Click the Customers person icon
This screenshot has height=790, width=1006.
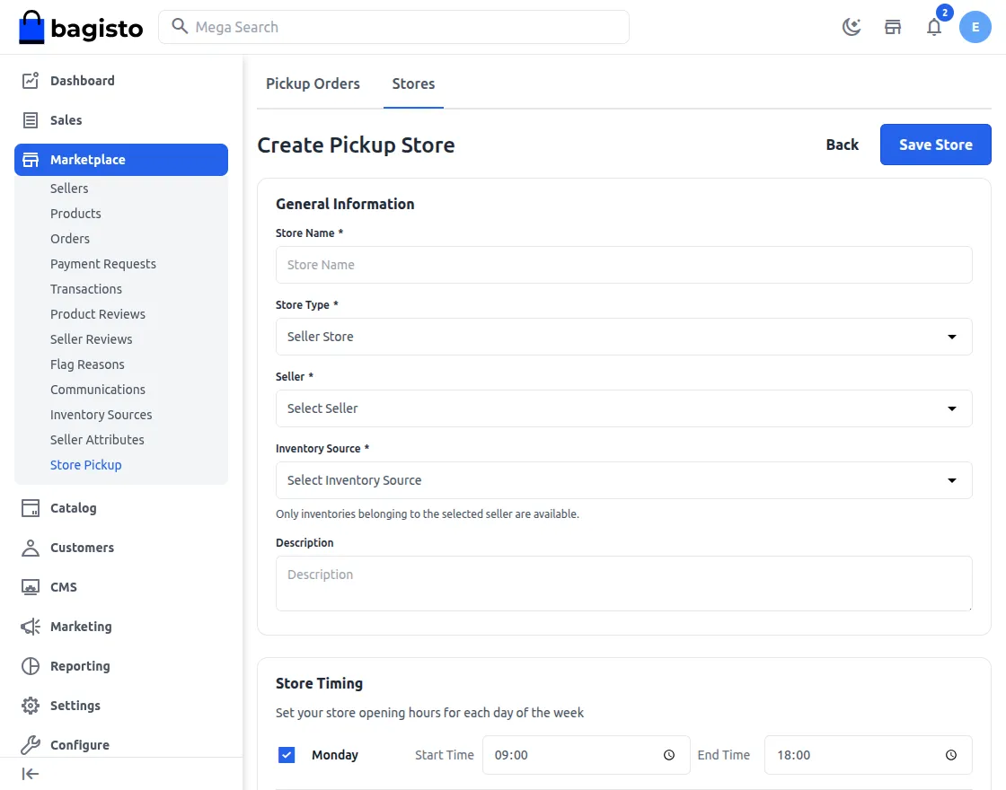(x=31, y=548)
